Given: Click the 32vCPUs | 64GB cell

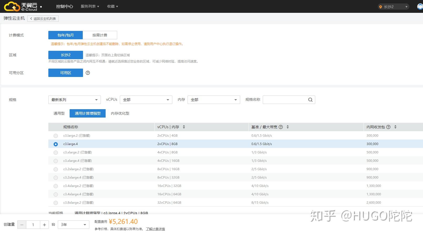Looking at the screenshot, I should pyautogui.click(x=169, y=203).
